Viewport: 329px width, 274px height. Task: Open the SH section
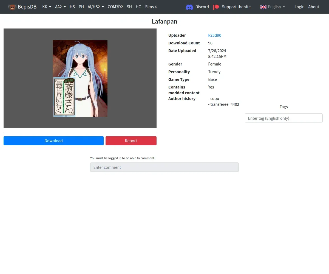(129, 7)
